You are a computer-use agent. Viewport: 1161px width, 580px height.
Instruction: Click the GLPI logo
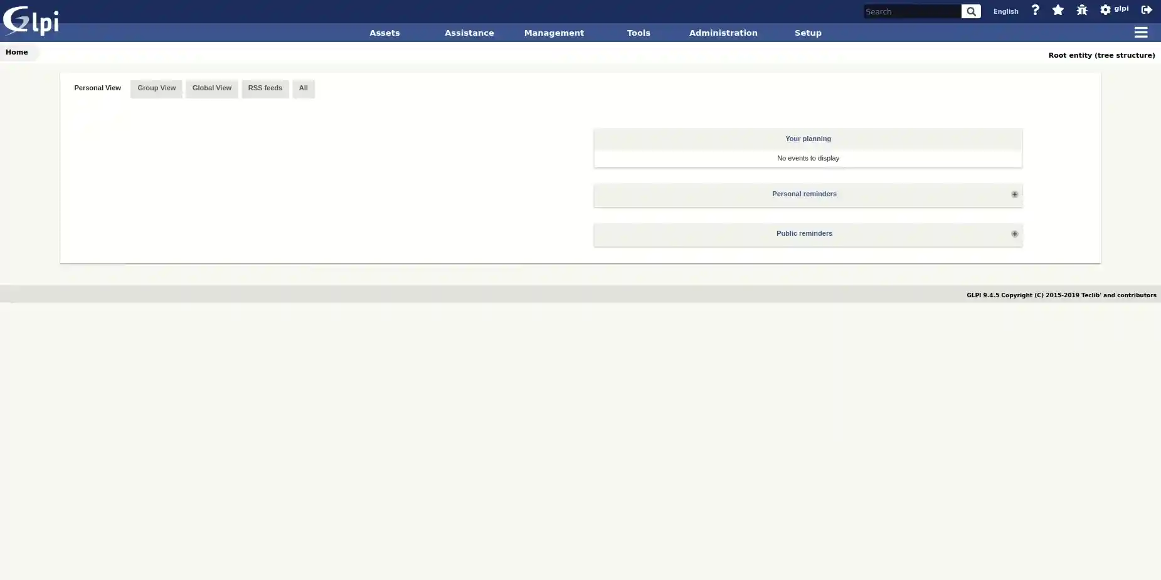click(31, 20)
